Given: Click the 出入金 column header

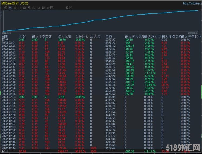Looking at the screenshot, I should click(95, 37).
